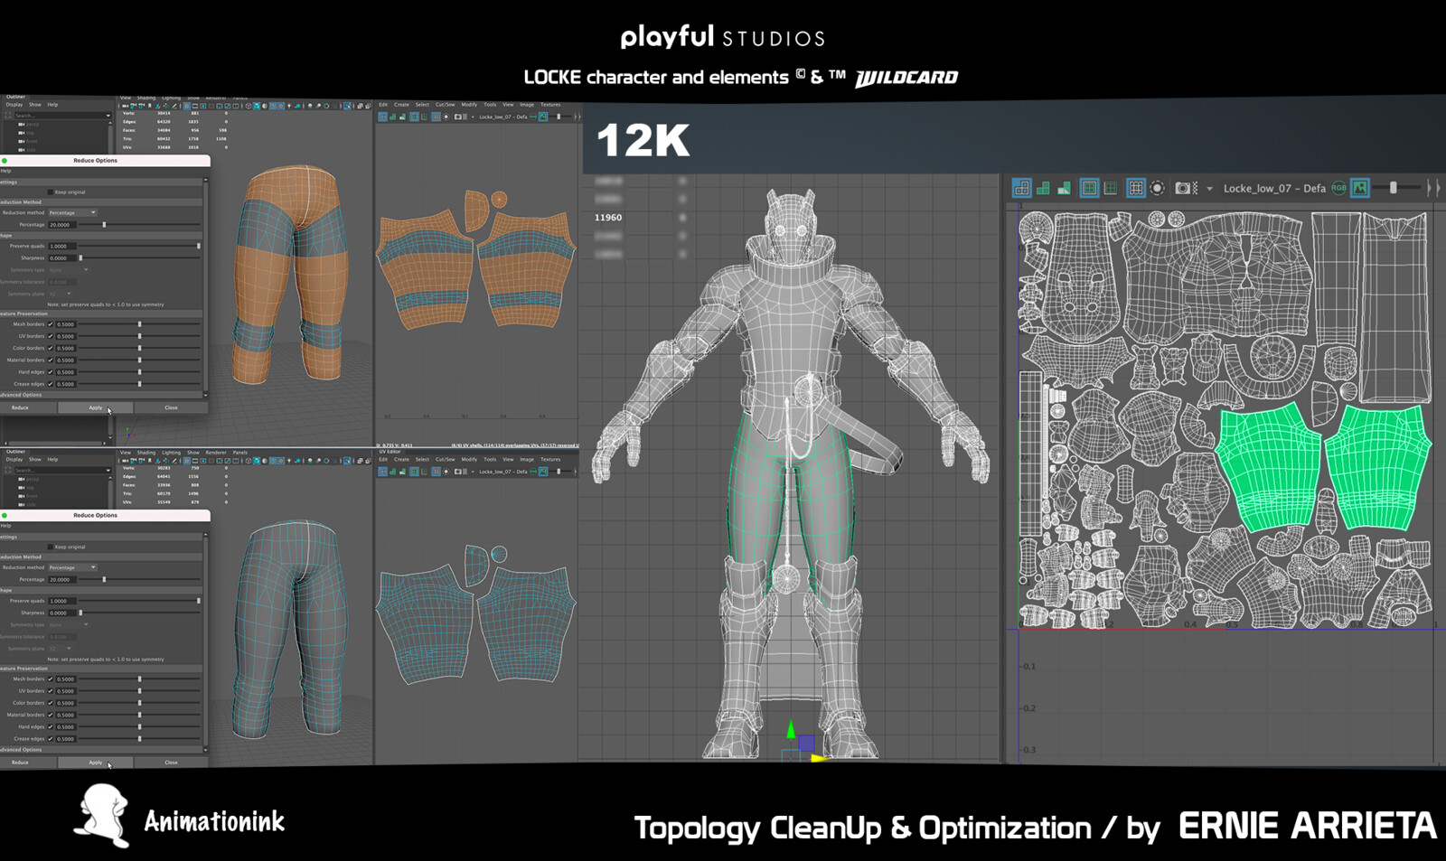
Task: Select the side camera in upper Outliner
Action: 27,149
